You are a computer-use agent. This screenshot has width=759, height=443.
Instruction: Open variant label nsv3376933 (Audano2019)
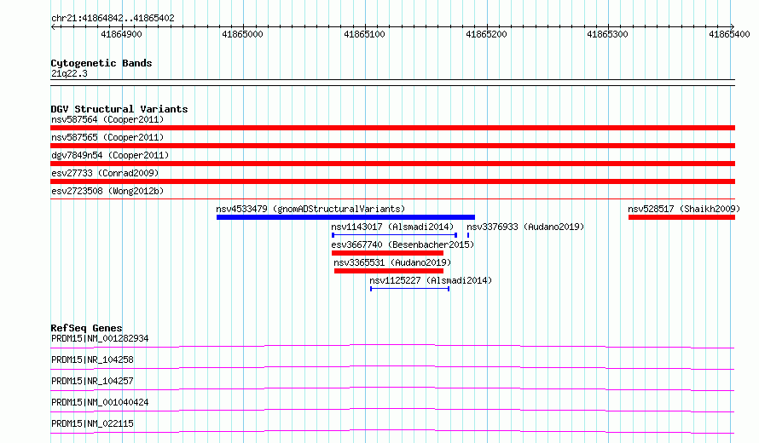(525, 227)
